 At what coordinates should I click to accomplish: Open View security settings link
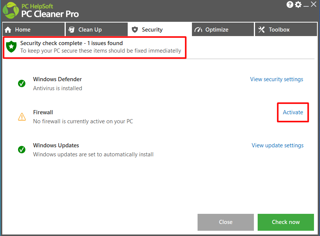(276, 79)
